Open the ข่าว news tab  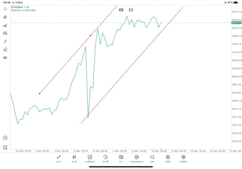click(121, 158)
